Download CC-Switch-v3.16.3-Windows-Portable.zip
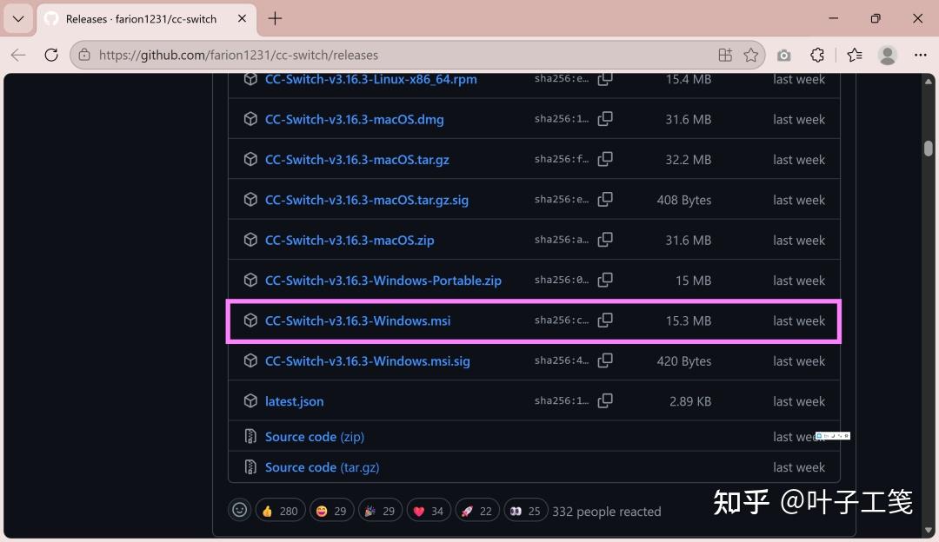Screen dimensions: 939x542 click(383, 280)
